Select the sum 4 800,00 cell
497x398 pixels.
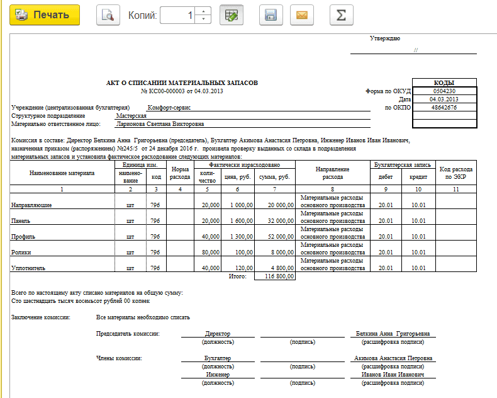[275, 264]
